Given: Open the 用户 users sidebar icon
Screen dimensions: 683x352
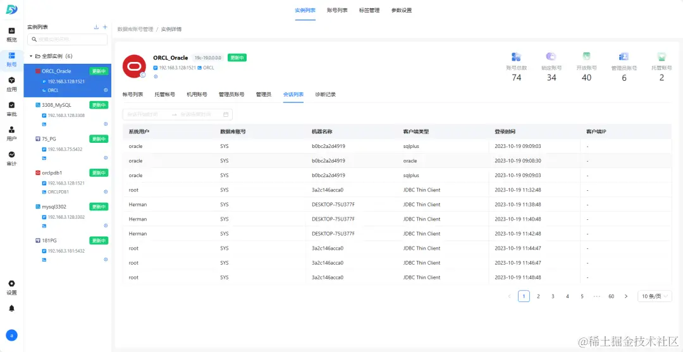Looking at the screenshot, I should tap(12, 133).
